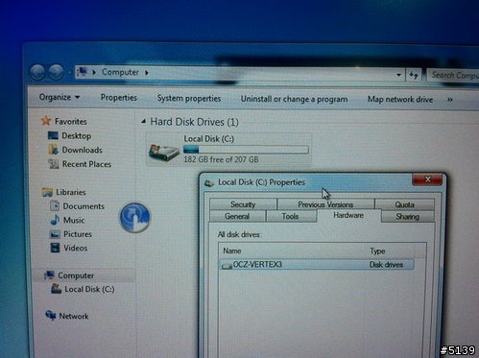Click the Documents library icon
This screenshot has height=358, width=479.
point(55,205)
